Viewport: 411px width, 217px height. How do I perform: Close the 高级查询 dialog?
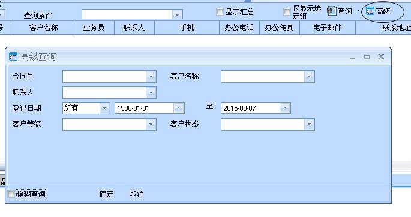(381, 56)
